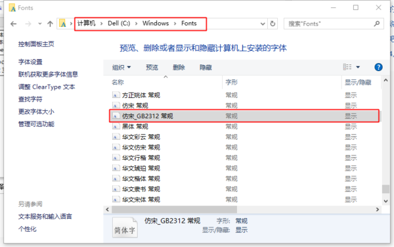Sort by 名称 column header

pyautogui.click(x=118, y=82)
